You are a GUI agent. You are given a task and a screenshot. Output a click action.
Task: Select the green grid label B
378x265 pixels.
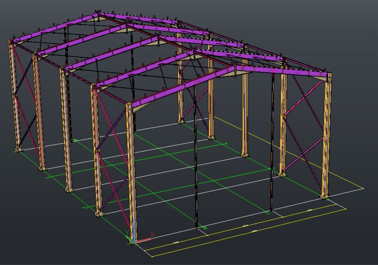point(205,228)
